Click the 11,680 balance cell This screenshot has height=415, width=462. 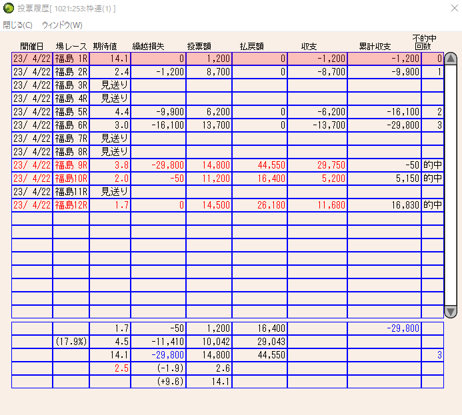(317, 205)
